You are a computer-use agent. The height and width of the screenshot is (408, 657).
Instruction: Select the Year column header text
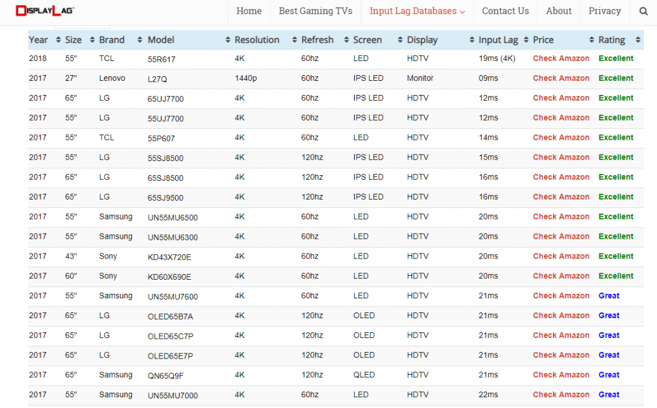[x=38, y=40]
